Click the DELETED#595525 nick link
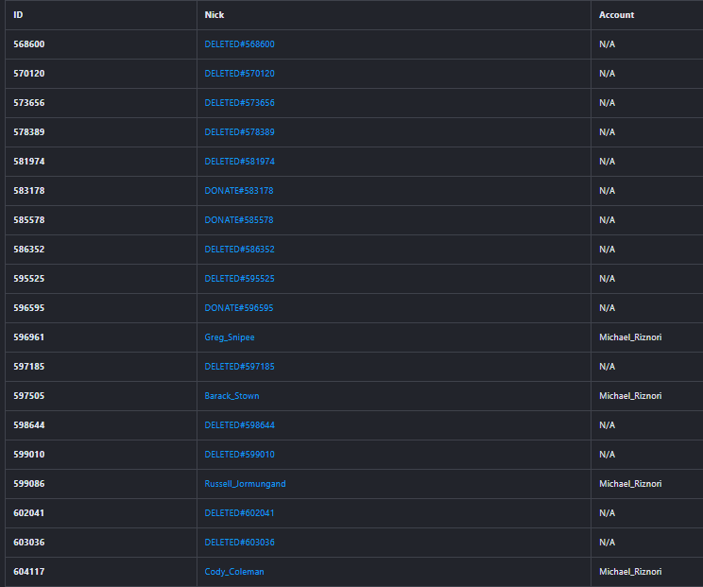The height and width of the screenshot is (587, 703). [239, 279]
